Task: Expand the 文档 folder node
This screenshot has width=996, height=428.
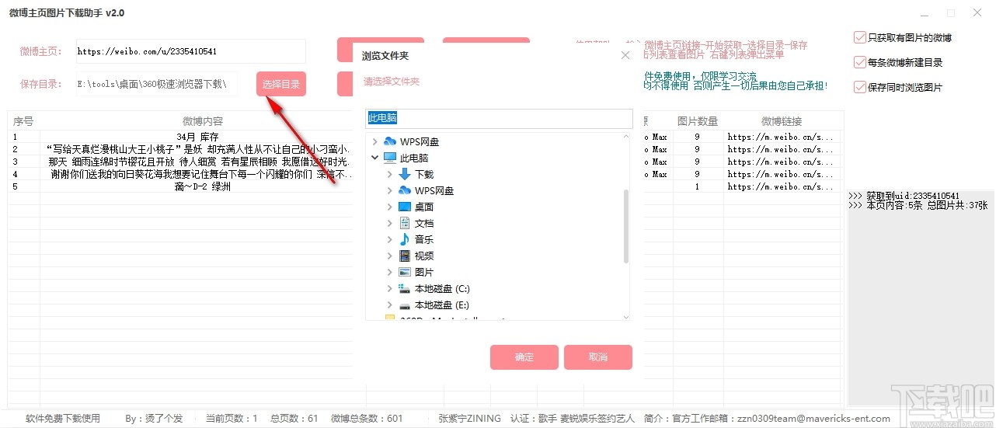Action: (390, 223)
